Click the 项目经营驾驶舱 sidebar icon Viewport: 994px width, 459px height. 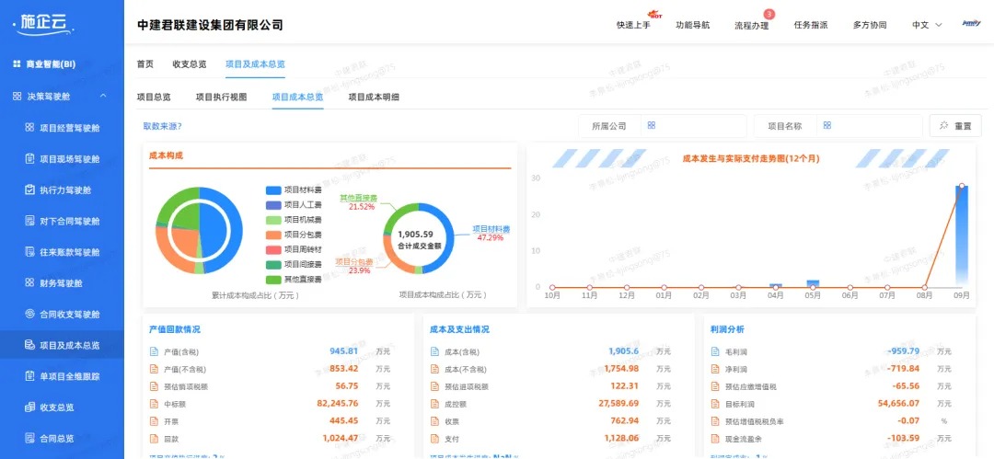point(29,127)
